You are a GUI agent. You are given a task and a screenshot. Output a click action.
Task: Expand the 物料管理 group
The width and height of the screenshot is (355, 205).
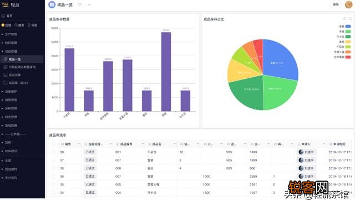[x=2, y=43]
